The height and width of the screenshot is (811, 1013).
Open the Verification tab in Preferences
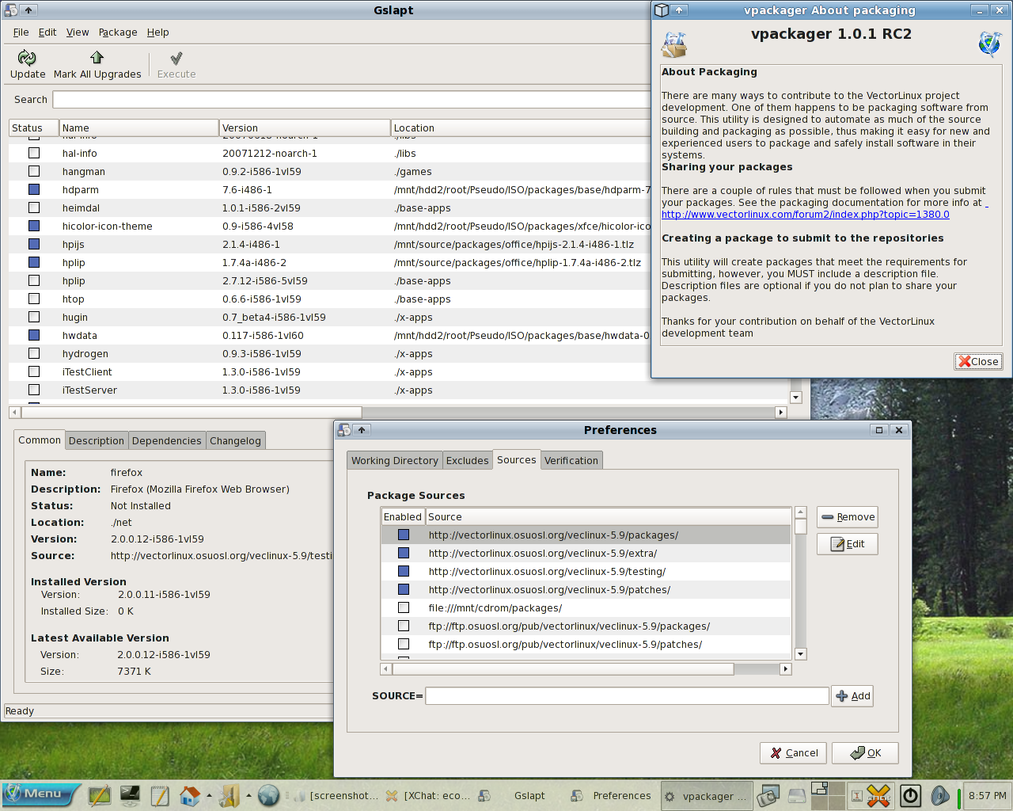571,461
